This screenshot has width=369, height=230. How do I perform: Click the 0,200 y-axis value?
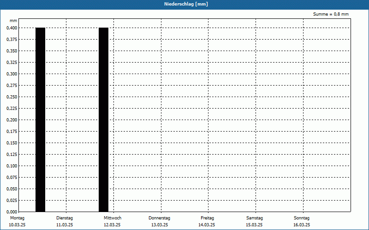pyautogui.click(x=12, y=120)
